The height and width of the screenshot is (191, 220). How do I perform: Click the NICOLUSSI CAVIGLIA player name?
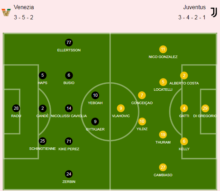tap(69, 116)
